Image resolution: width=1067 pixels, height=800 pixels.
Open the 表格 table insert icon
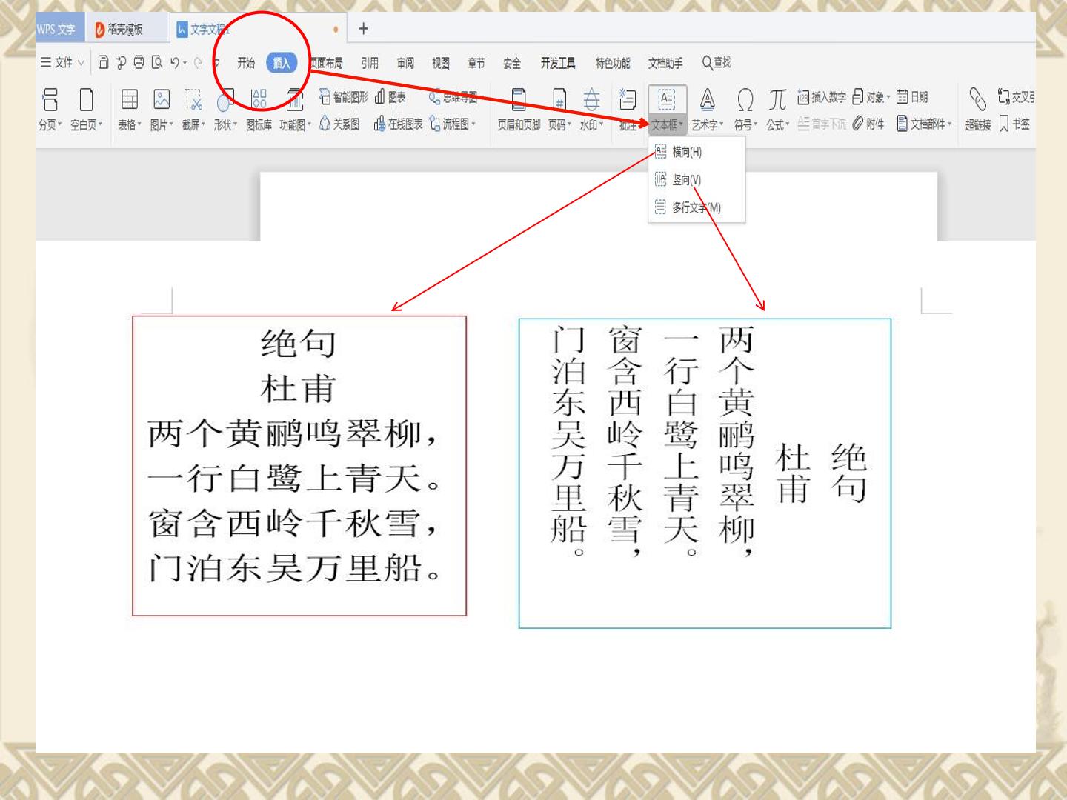130,99
